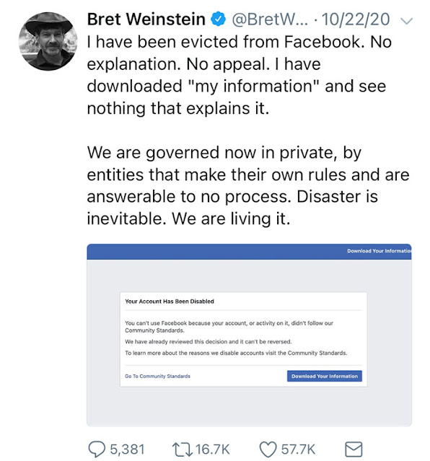
Task: Click the Your Account Has Been Disabled heading
Action: click(170, 302)
